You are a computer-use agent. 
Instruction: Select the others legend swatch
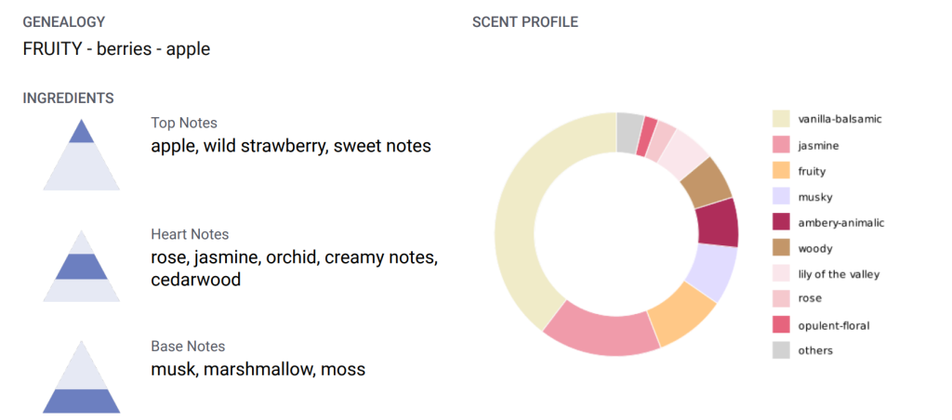(781, 350)
